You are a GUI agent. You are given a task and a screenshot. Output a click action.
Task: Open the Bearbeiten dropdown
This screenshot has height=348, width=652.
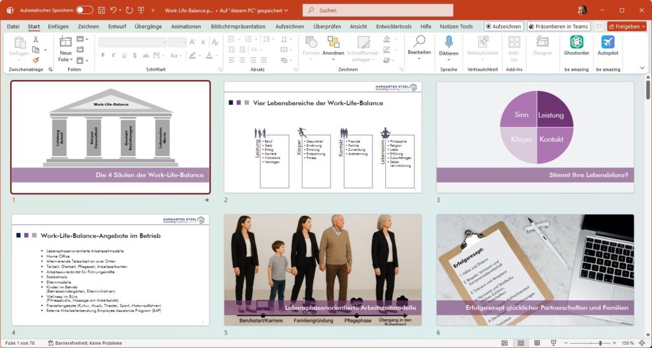click(x=419, y=52)
